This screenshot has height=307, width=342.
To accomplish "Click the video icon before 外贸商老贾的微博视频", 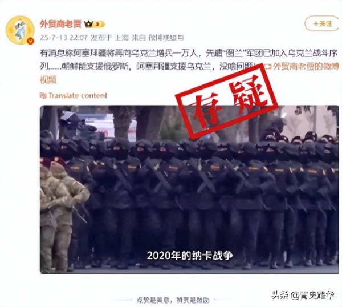I will (x=268, y=67).
